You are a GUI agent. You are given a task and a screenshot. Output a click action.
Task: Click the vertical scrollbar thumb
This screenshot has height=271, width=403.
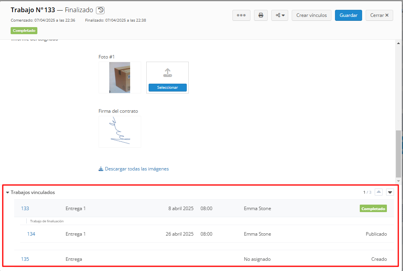click(x=398, y=154)
